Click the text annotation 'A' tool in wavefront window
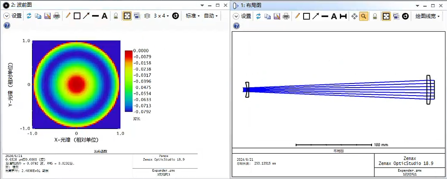This screenshot has height=179, width=447. click(104, 16)
